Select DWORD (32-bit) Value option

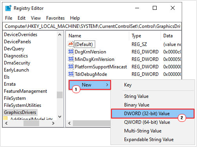pos(153,114)
